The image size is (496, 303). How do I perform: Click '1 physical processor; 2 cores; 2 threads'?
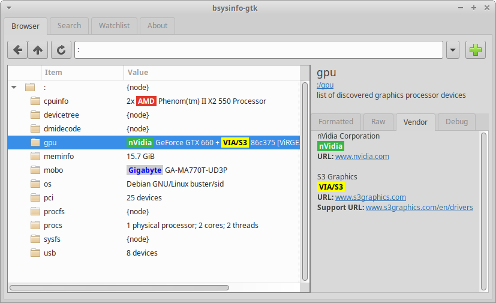(193, 226)
